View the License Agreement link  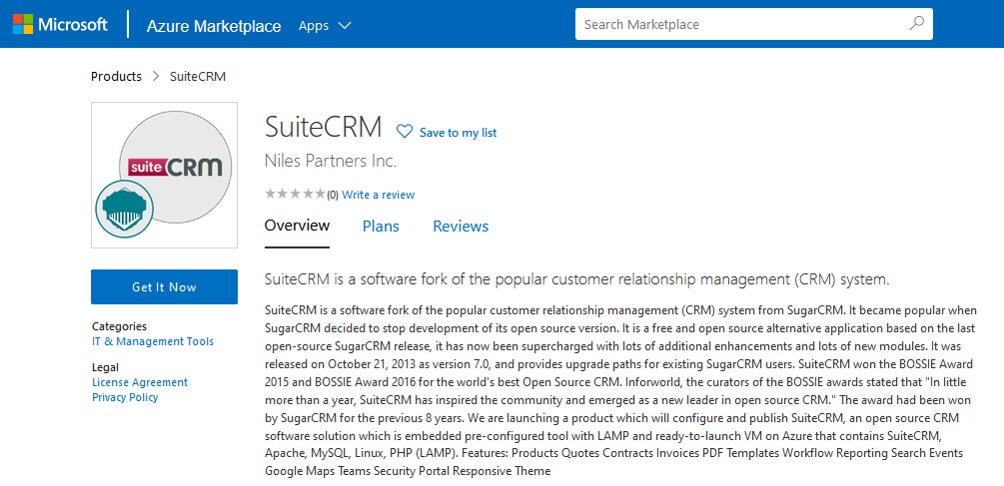tap(139, 382)
